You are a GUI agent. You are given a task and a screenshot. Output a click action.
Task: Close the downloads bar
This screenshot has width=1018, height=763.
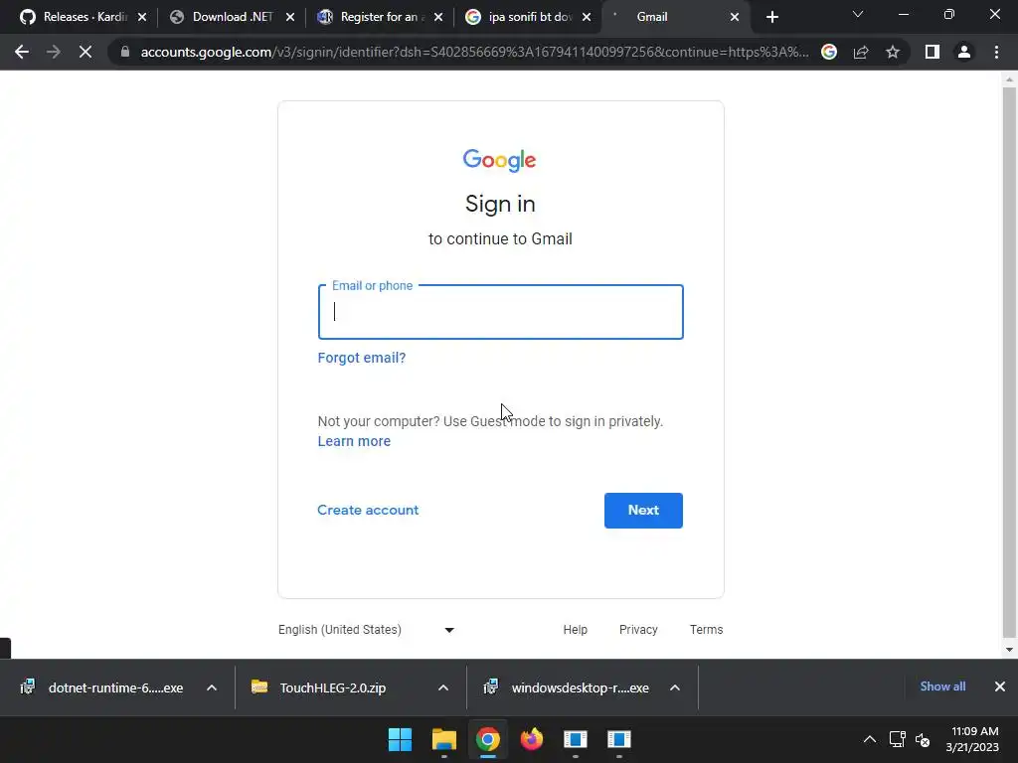point(1000,687)
